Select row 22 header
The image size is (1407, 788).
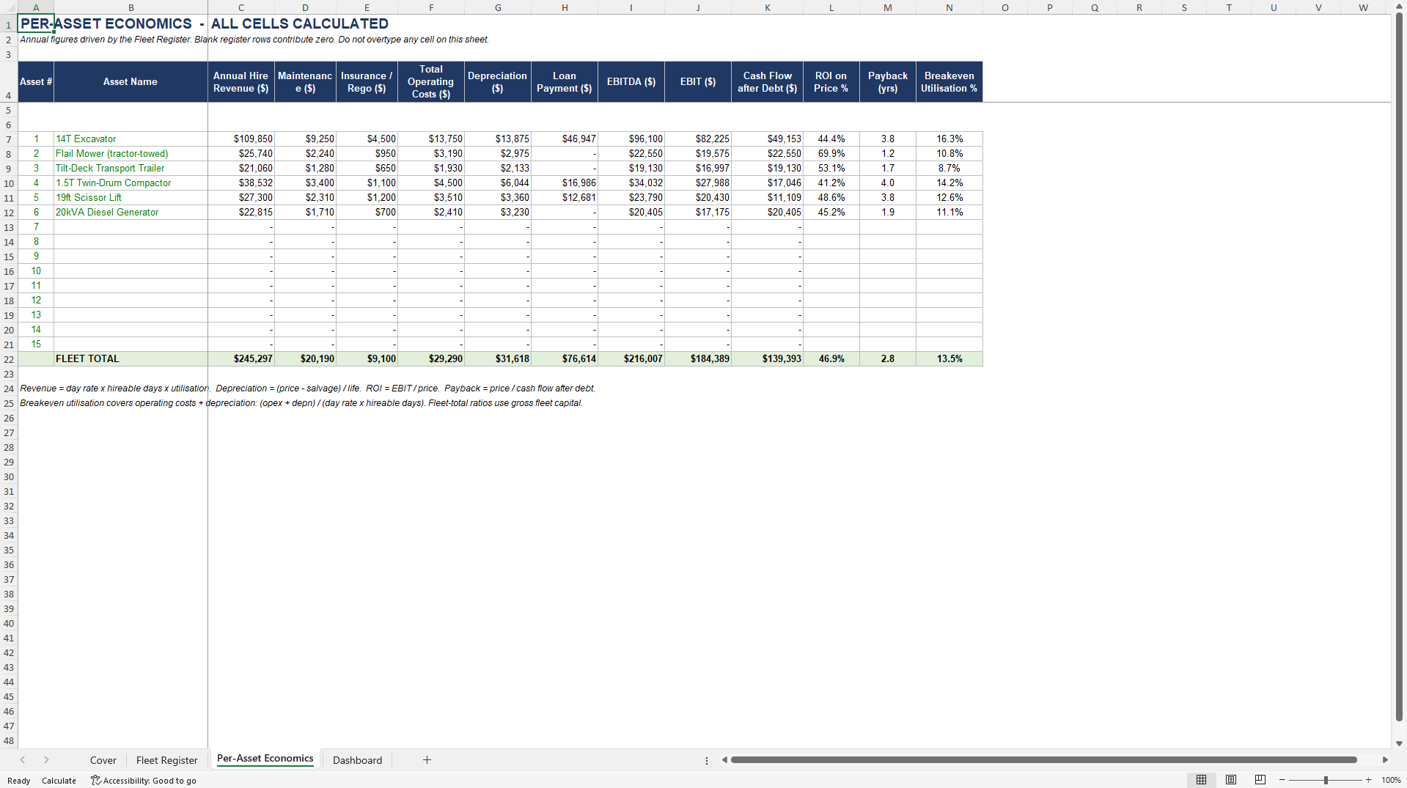pos(9,359)
